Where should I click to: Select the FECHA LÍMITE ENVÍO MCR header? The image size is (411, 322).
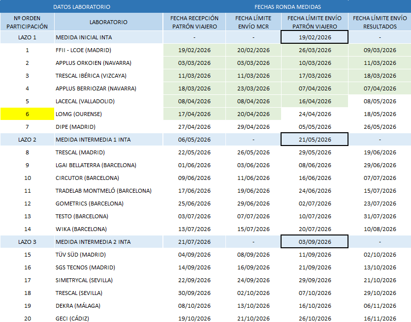pos(253,22)
